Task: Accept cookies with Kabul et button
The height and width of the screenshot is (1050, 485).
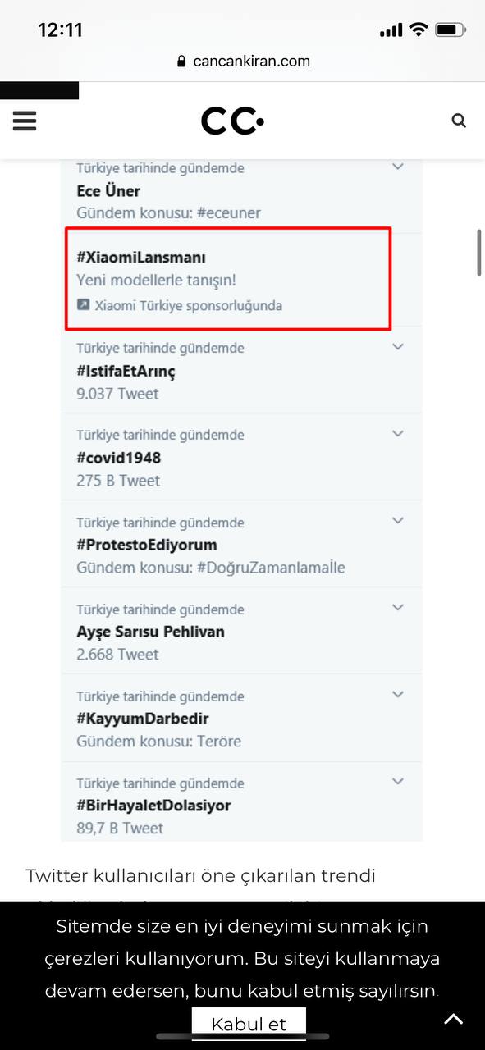Action: pos(249,1024)
